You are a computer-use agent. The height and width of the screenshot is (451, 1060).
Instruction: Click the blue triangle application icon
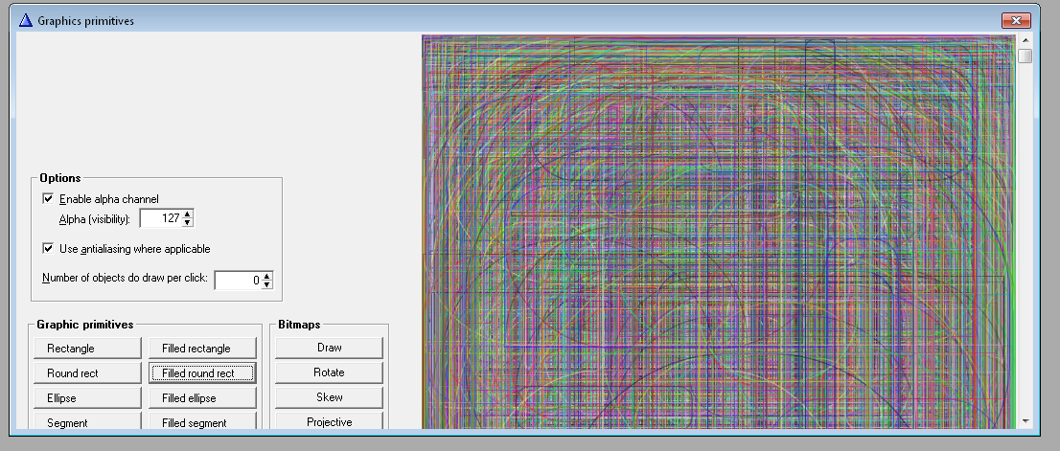coord(26,19)
